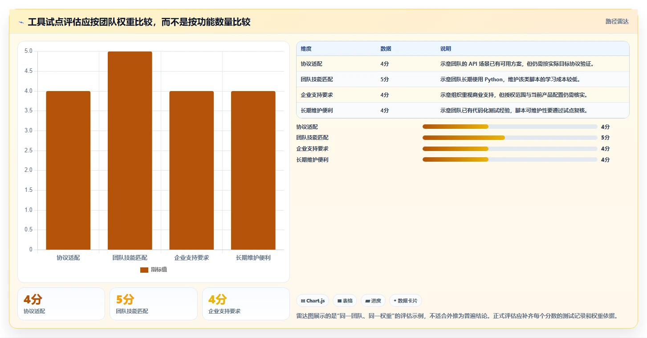Click the 长期维护便利 bar in the chart
This screenshot has width=647, height=338.
253,170
